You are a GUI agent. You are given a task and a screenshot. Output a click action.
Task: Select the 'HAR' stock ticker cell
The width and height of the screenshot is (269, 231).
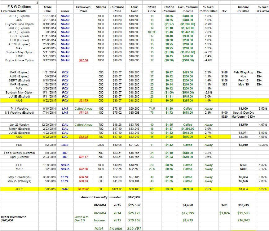tap(65, 189)
